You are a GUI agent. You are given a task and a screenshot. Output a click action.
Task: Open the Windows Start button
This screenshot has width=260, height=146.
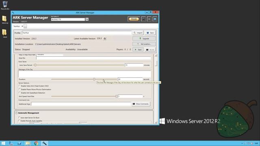pyautogui.click(x=3, y=143)
